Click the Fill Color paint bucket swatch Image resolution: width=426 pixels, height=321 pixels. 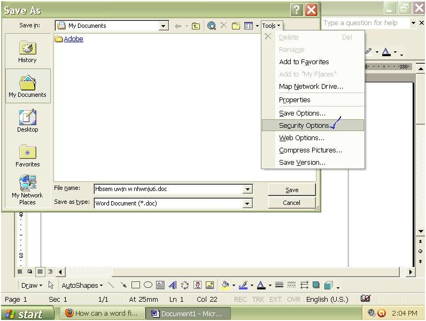[x=225, y=285]
